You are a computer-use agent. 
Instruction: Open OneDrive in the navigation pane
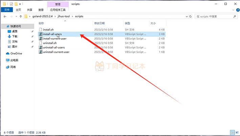(16, 54)
